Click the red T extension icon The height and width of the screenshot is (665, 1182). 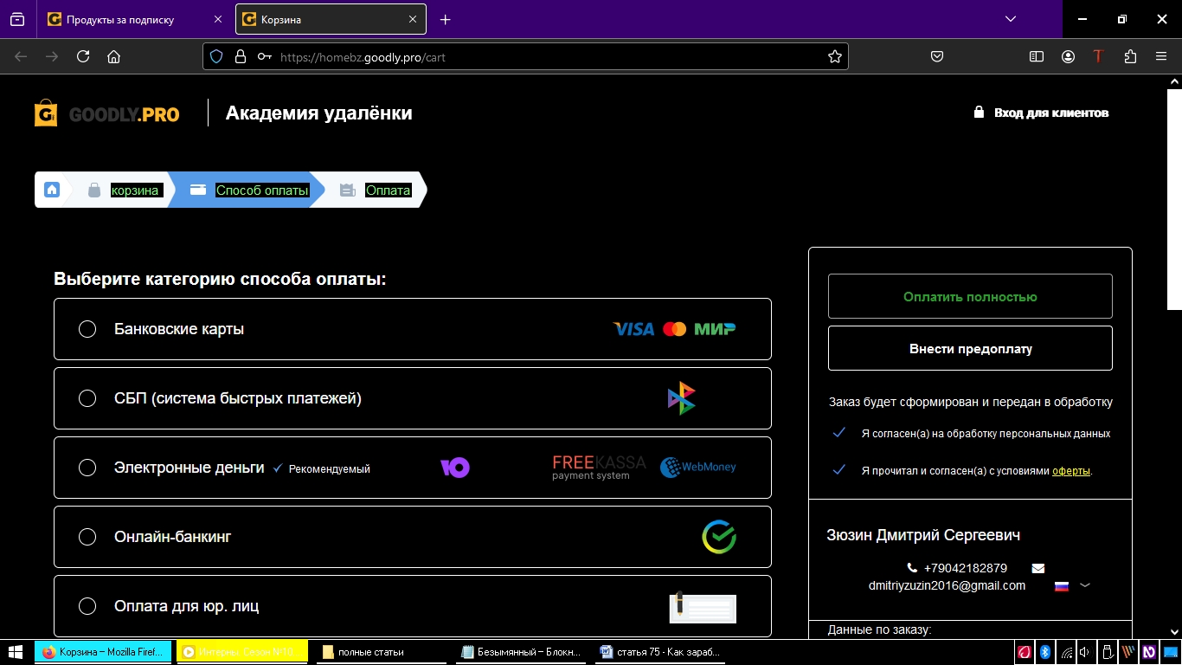click(x=1099, y=56)
